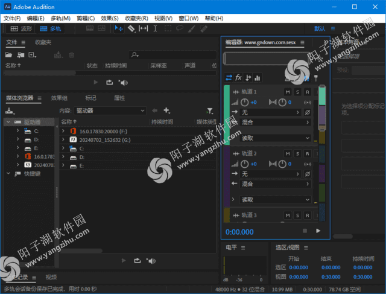Click the Add Shortcut plus icon
Screen dimensions: 386x294
coord(166,110)
